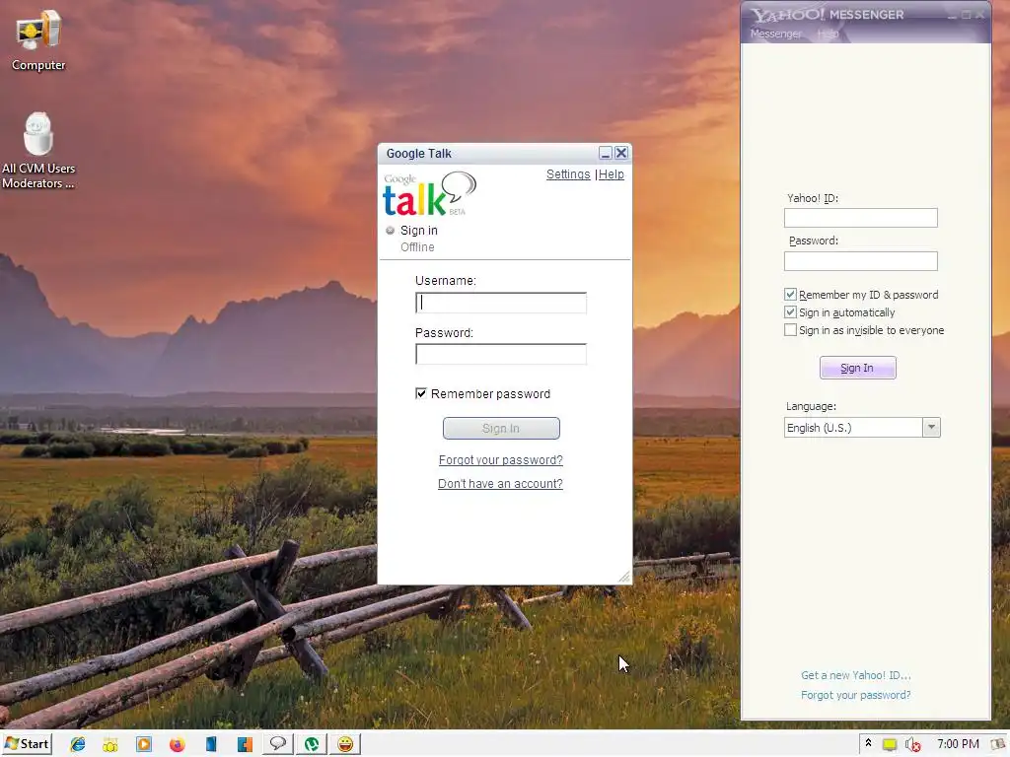Open the yellow people icon on the taskbar
The image size is (1010, 757).
(x=110, y=745)
